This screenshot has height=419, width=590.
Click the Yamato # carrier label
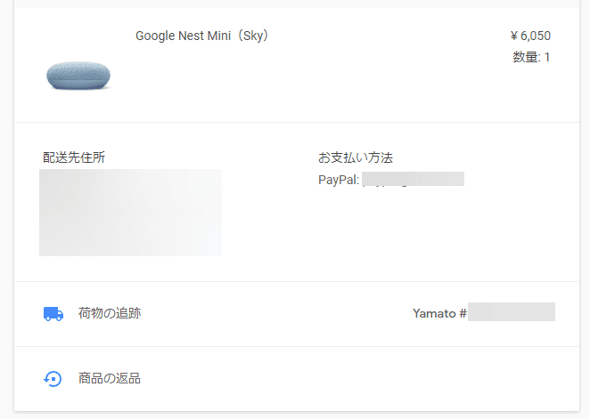click(x=439, y=313)
